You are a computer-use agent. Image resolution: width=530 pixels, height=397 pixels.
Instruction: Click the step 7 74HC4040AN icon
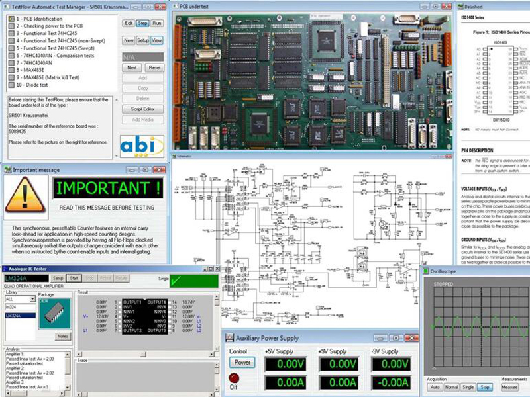point(11,63)
